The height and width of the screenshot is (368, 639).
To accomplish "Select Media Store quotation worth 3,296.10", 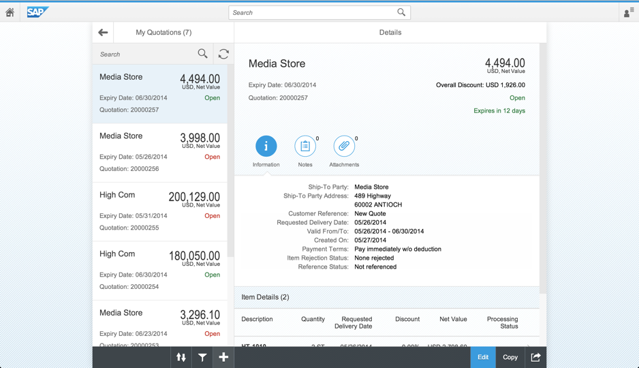I will point(159,324).
